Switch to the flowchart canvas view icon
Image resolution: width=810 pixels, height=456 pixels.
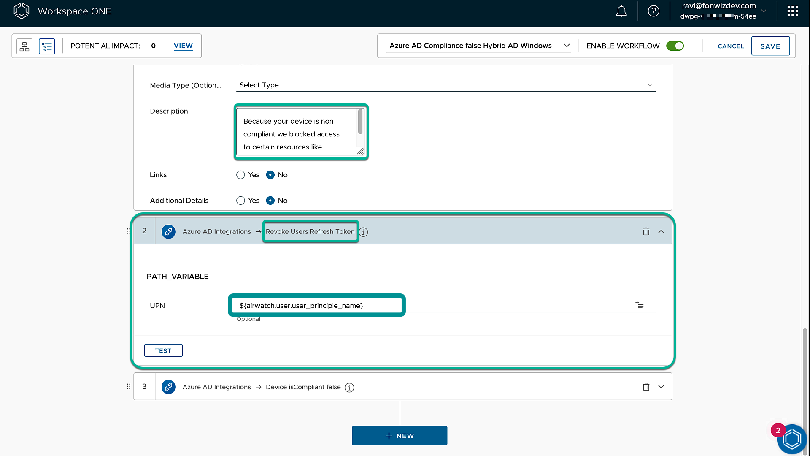24,46
